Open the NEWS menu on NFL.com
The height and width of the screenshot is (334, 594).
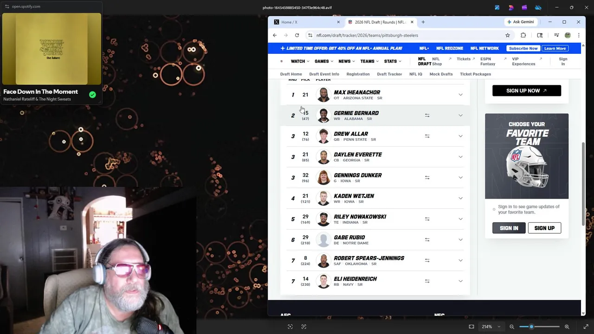346,61
